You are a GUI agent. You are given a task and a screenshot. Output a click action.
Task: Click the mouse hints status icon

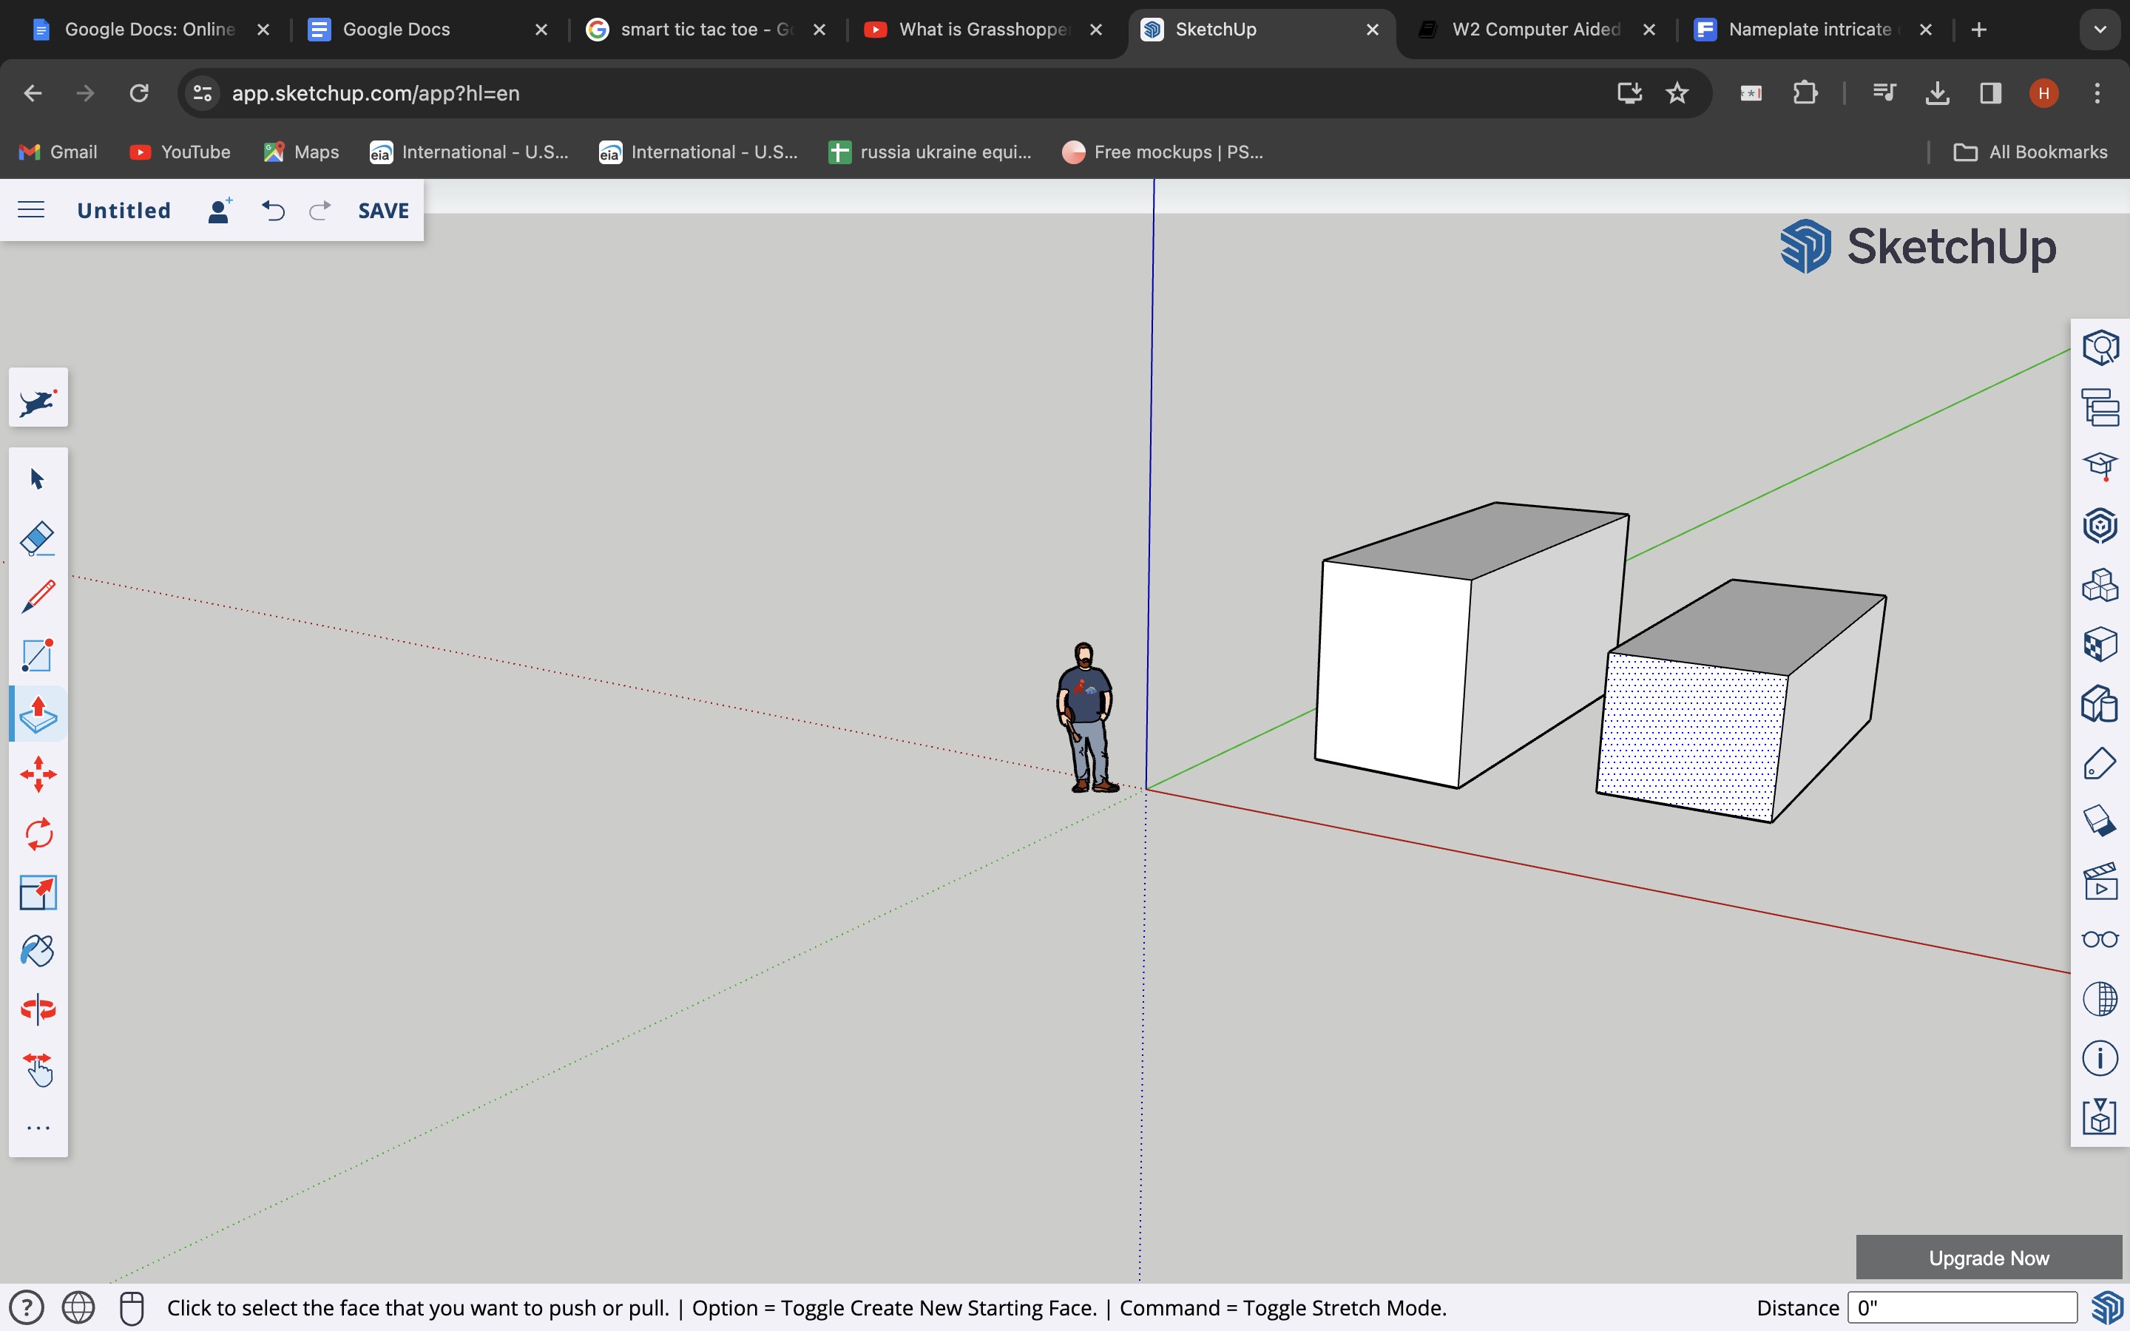(132, 1308)
